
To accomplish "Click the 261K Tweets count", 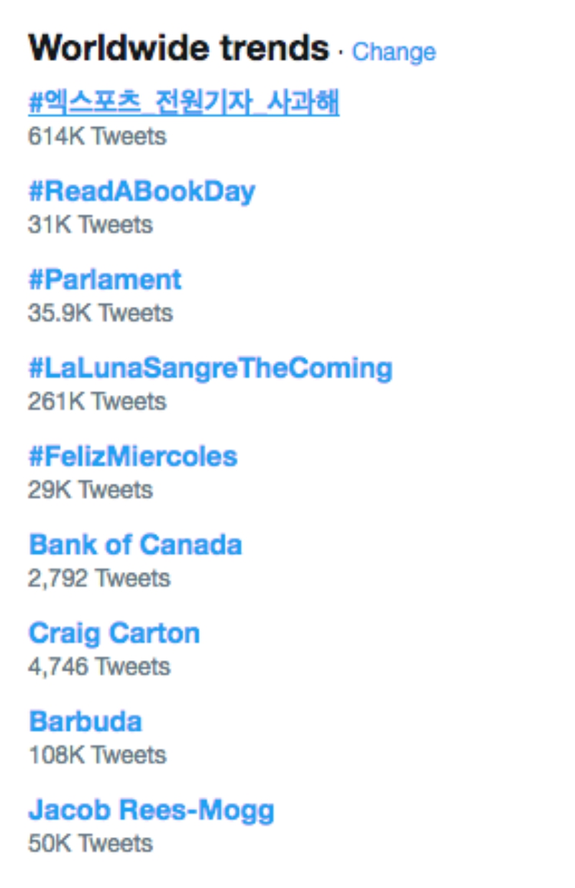I will (x=97, y=401).
